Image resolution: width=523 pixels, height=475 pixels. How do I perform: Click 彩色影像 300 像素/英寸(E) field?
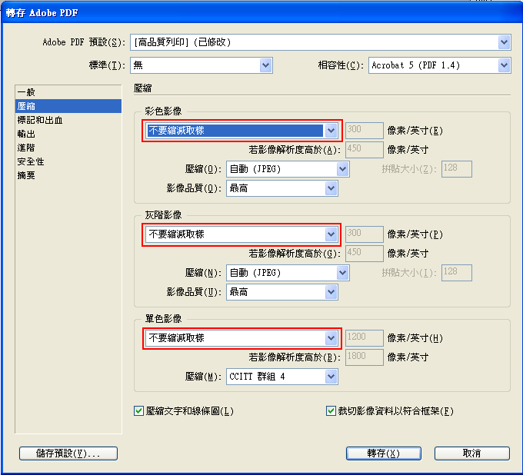[365, 131]
